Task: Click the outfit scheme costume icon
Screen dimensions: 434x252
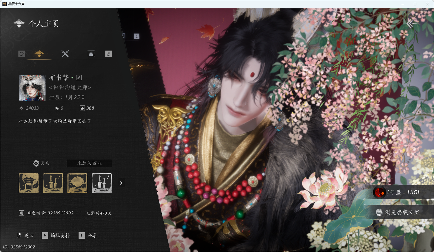Action: [379, 212]
